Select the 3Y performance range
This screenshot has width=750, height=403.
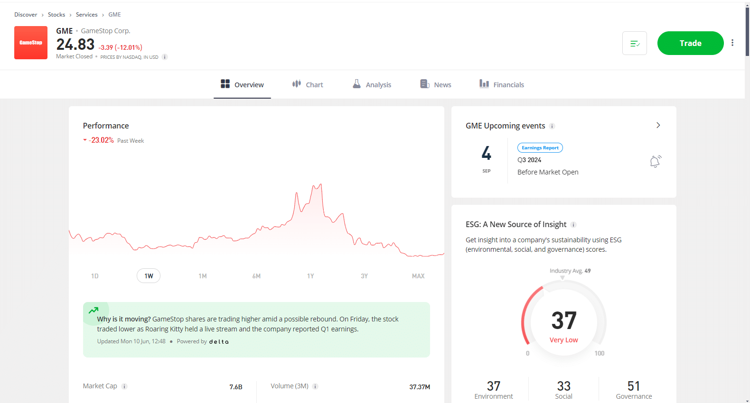(x=364, y=276)
